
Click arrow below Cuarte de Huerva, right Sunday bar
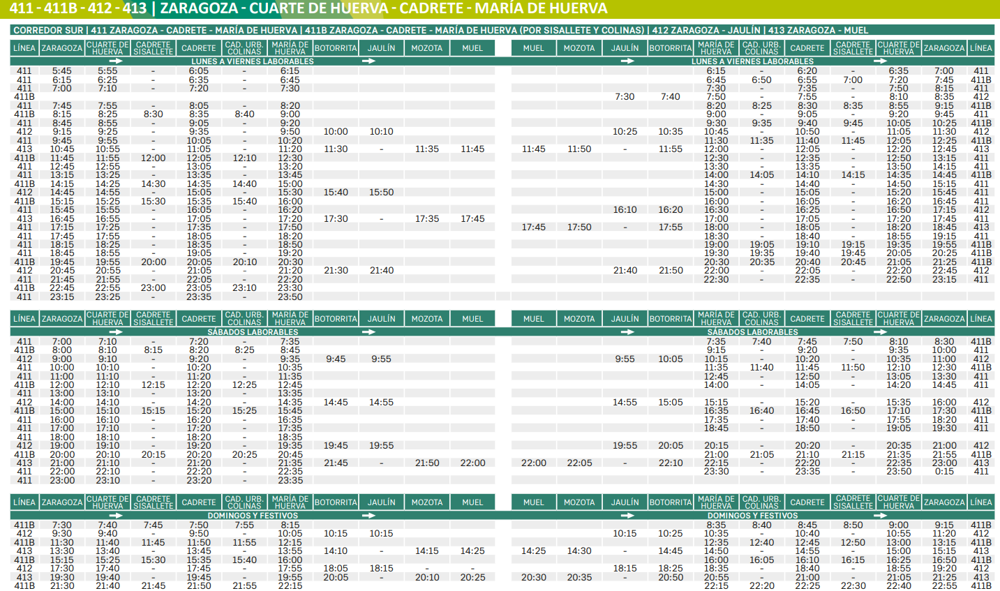[x=880, y=516]
